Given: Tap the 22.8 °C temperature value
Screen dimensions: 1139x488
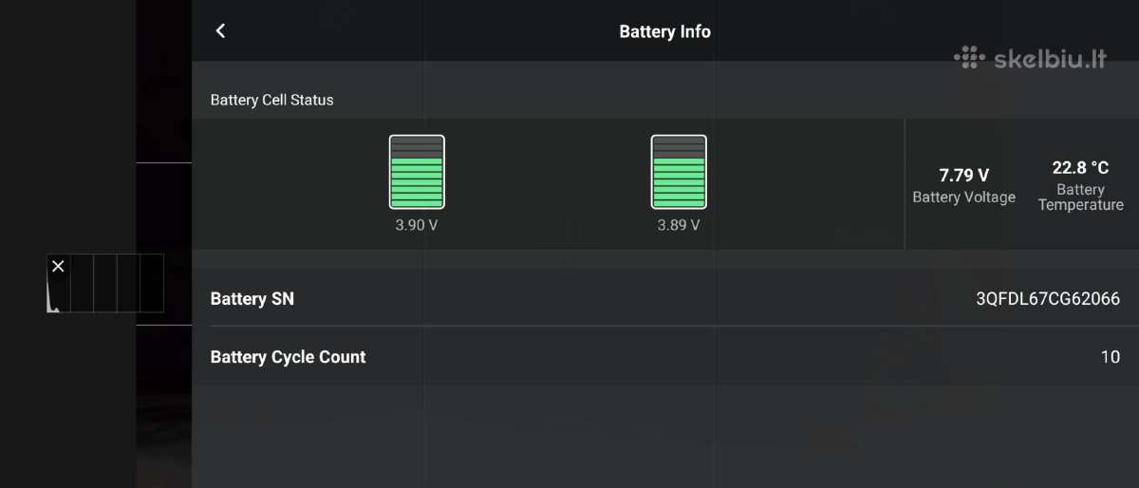Looking at the screenshot, I should click(x=1081, y=167).
